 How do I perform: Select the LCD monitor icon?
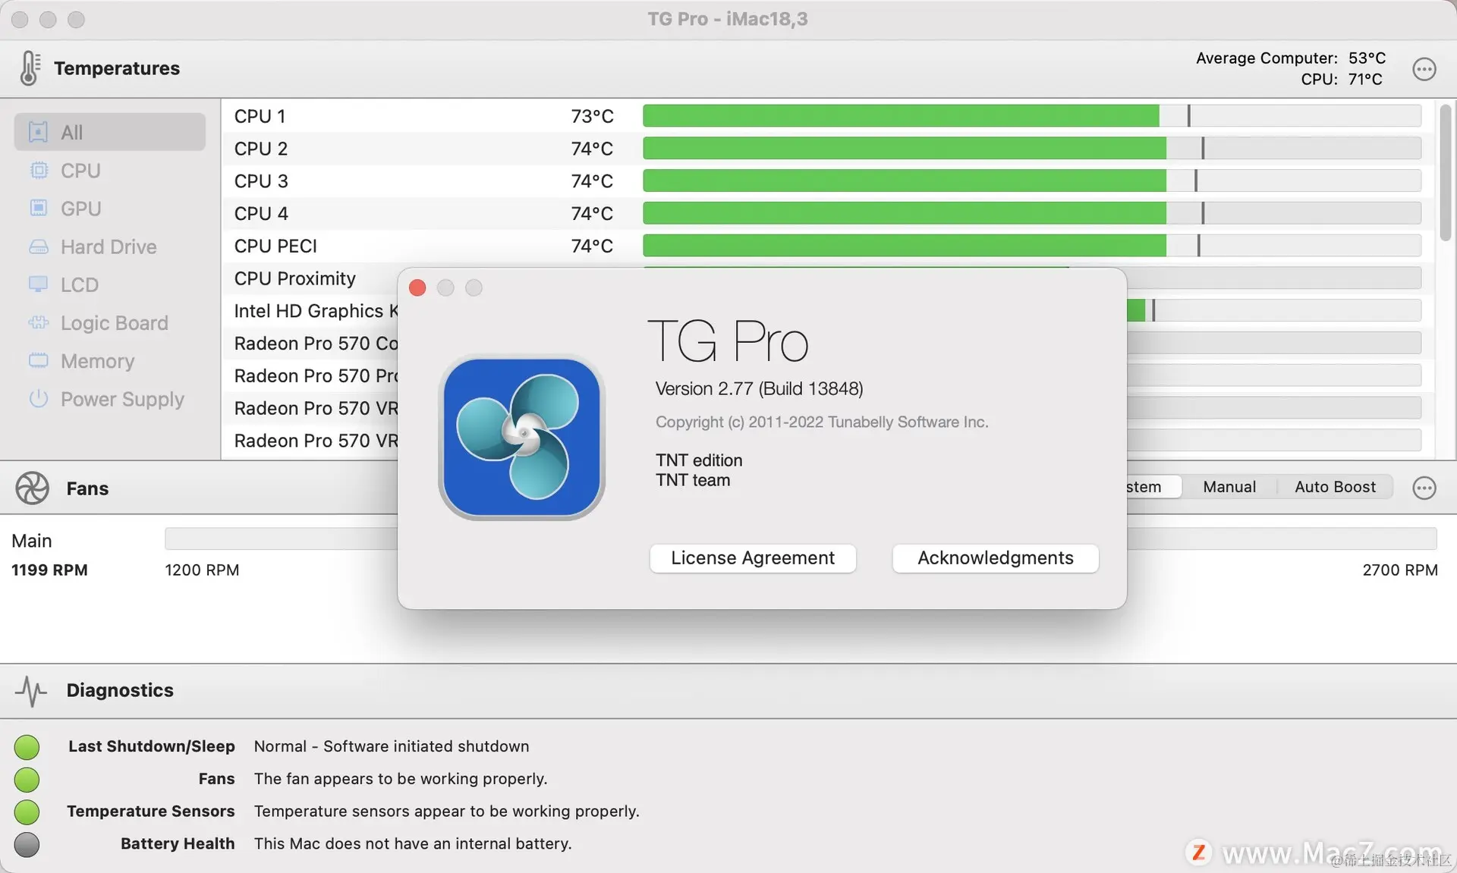[38, 284]
